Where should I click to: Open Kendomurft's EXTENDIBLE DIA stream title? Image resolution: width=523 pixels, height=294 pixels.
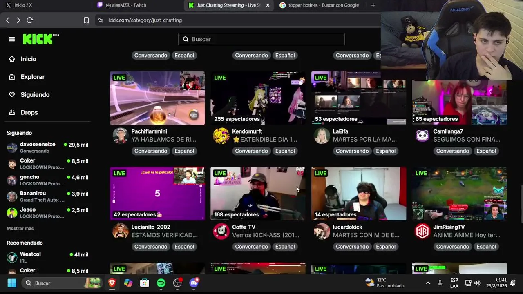coord(265,140)
